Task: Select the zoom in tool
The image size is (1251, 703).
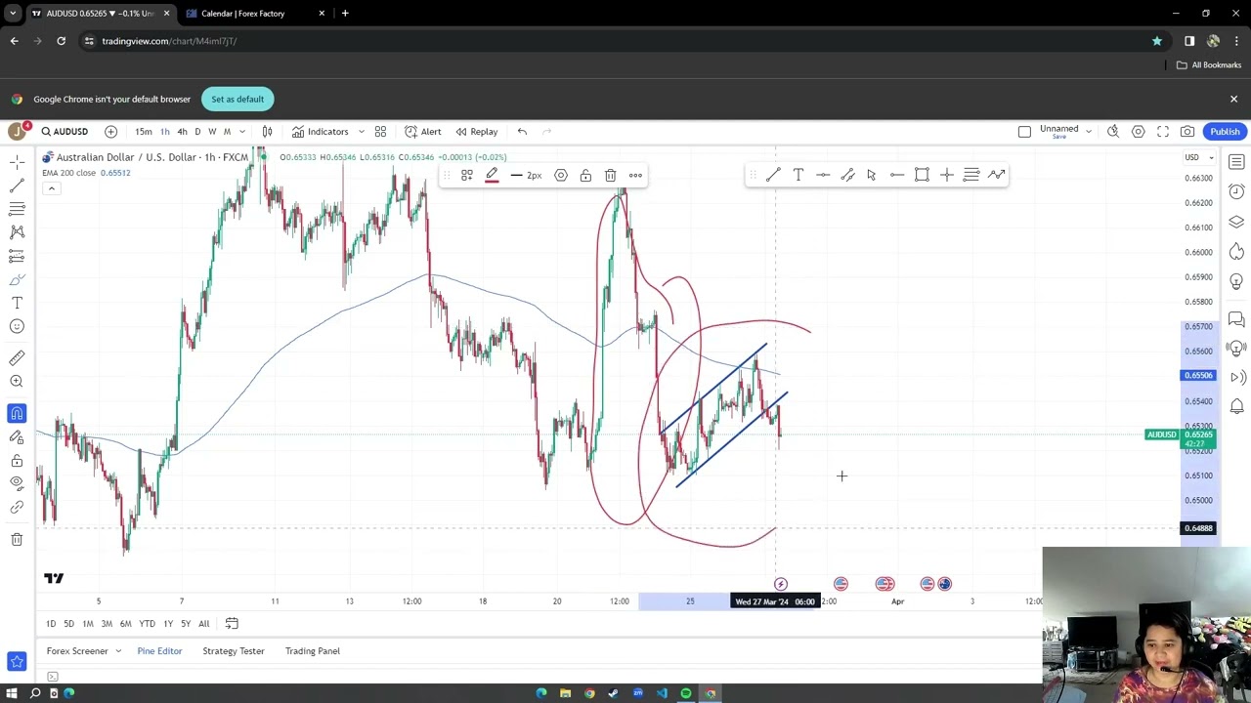Action: pos(17,382)
